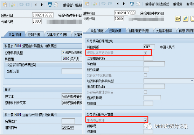Image resolution: width=194 pixels, height=135 pixels.
Task: Click 科目货币 field containing CNY
Action: [x=149, y=47]
